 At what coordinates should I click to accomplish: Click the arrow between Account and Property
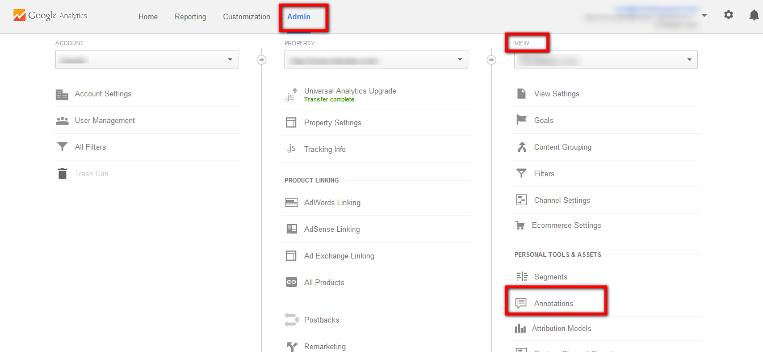(x=262, y=60)
